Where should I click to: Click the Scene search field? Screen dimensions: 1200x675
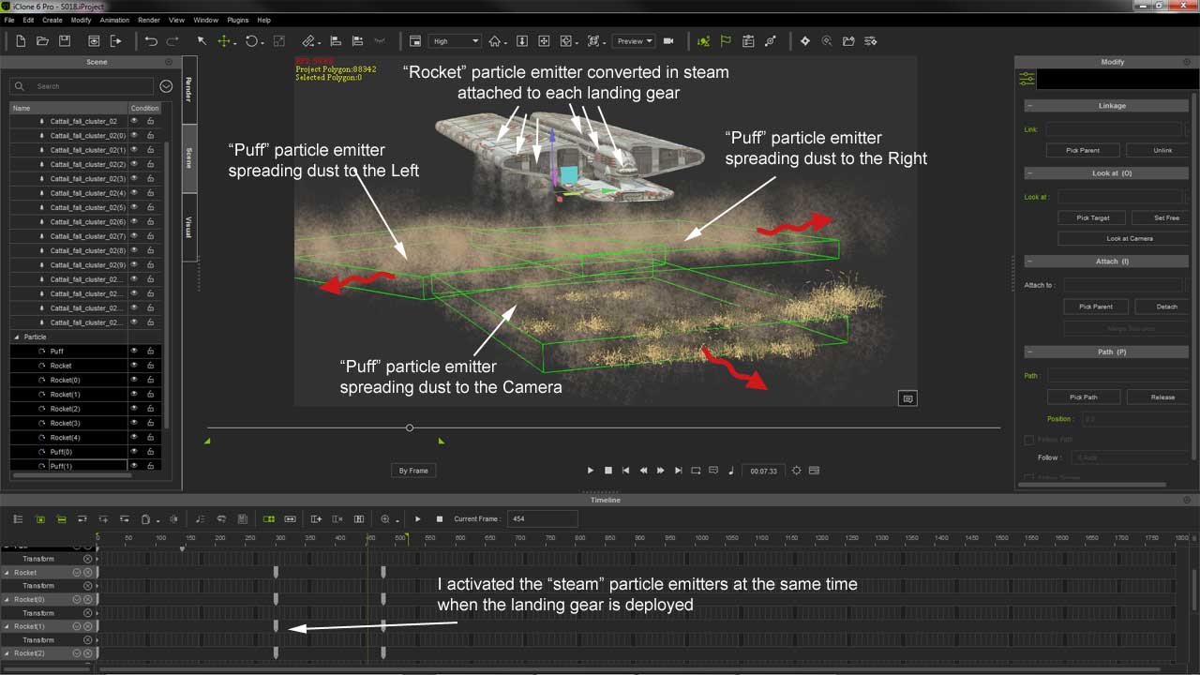click(82, 85)
